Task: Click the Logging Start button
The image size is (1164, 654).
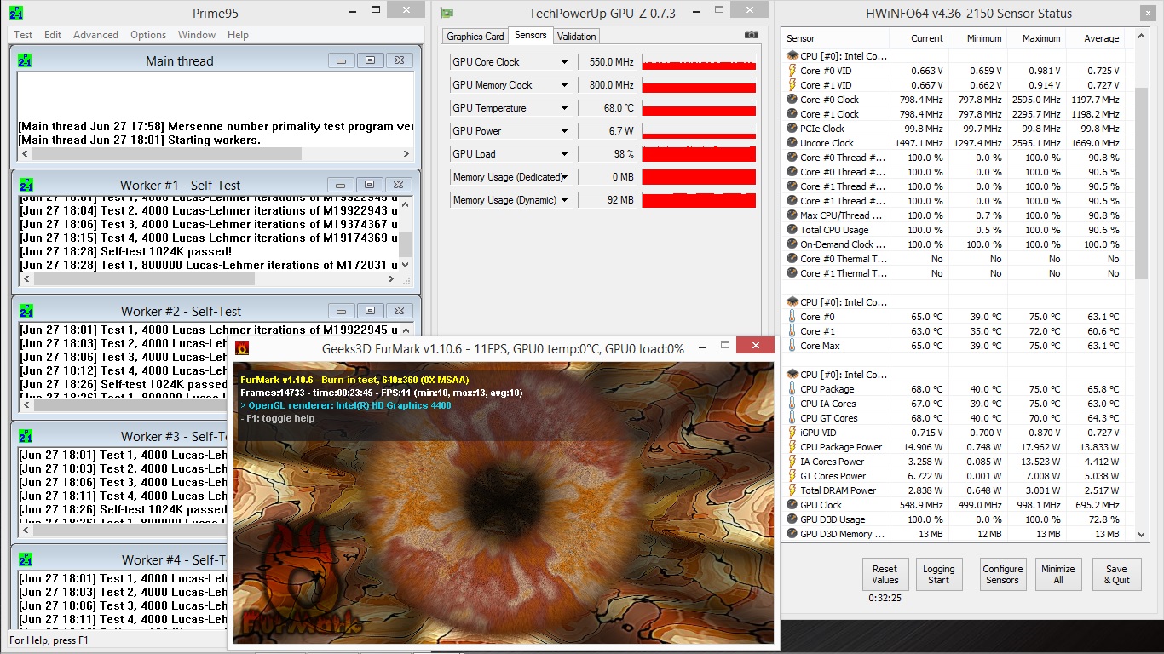Action: [938, 574]
